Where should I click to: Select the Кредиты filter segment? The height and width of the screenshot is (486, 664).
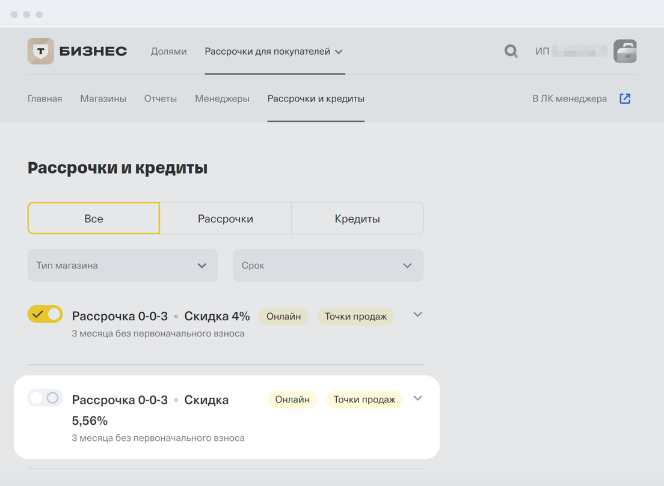coord(357,218)
